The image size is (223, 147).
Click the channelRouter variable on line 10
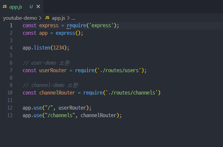coord(57,93)
